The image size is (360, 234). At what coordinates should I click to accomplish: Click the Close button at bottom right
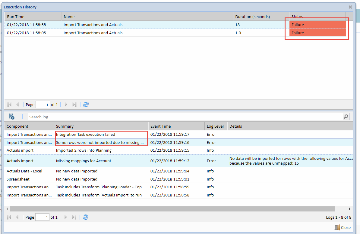342,227
